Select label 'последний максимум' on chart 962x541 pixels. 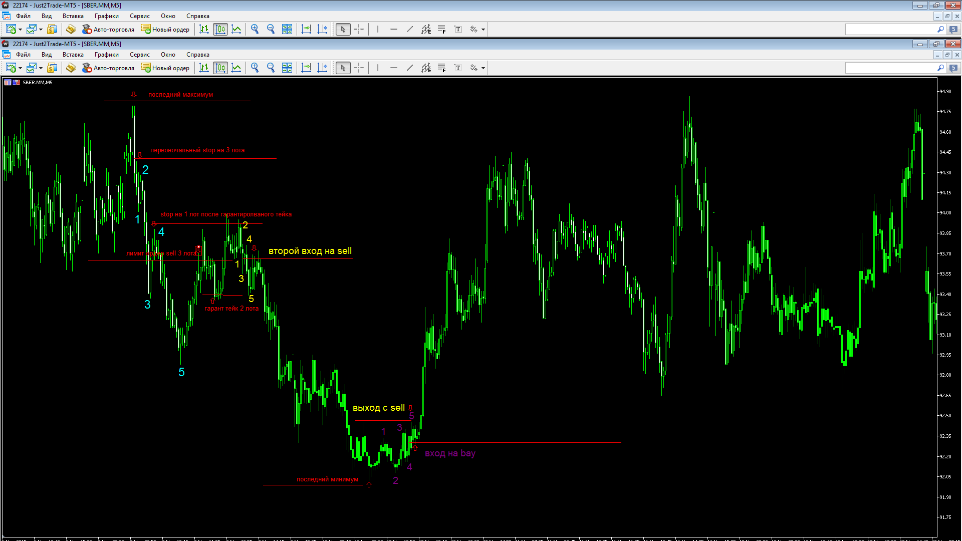click(180, 95)
